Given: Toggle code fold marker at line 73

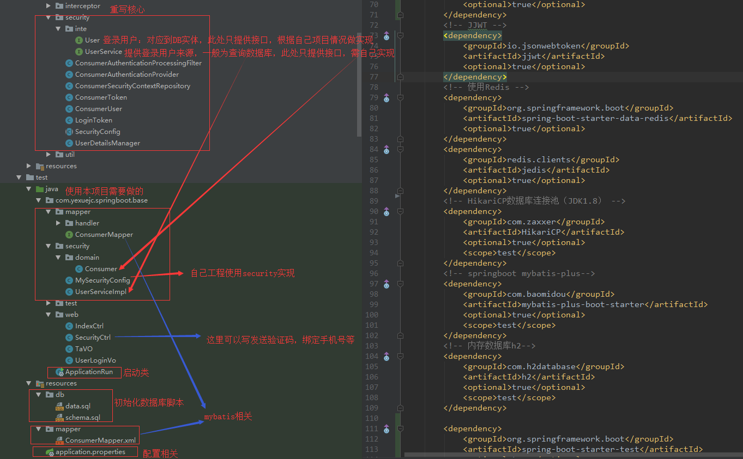Looking at the screenshot, I should [x=400, y=36].
